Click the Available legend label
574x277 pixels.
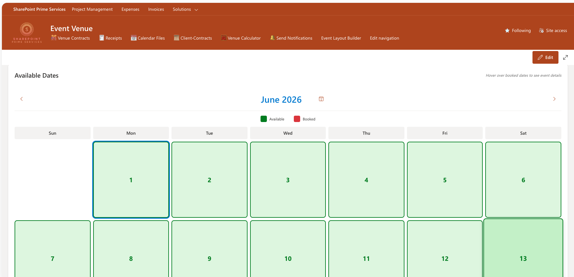click(x=277, y=119)
